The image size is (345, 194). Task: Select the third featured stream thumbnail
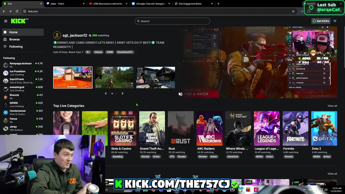coord(156,78)
